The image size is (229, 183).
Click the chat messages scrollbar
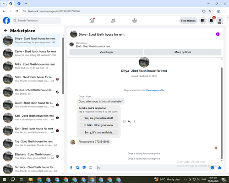tap(222, 113)
